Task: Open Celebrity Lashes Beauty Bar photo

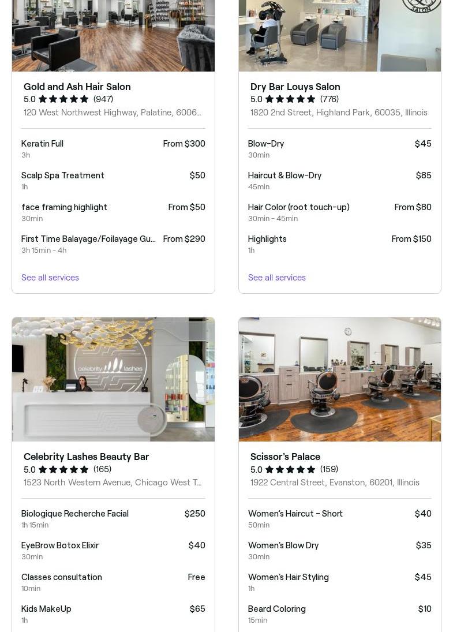Action: point(113,379)
